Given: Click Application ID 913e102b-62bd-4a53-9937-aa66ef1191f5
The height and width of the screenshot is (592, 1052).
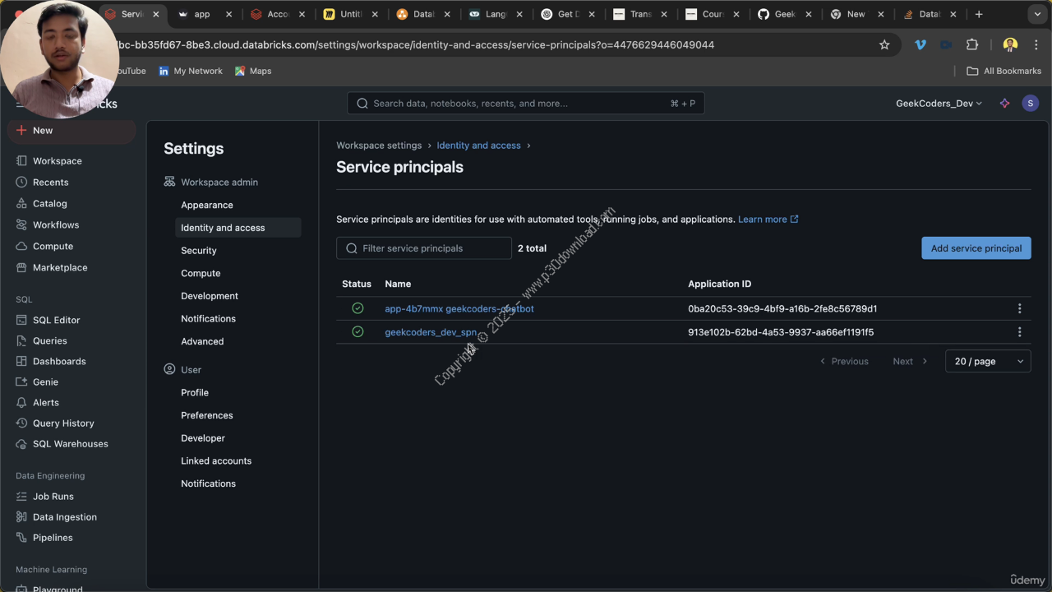Looking at the screenshot, I should coord(781,332).
